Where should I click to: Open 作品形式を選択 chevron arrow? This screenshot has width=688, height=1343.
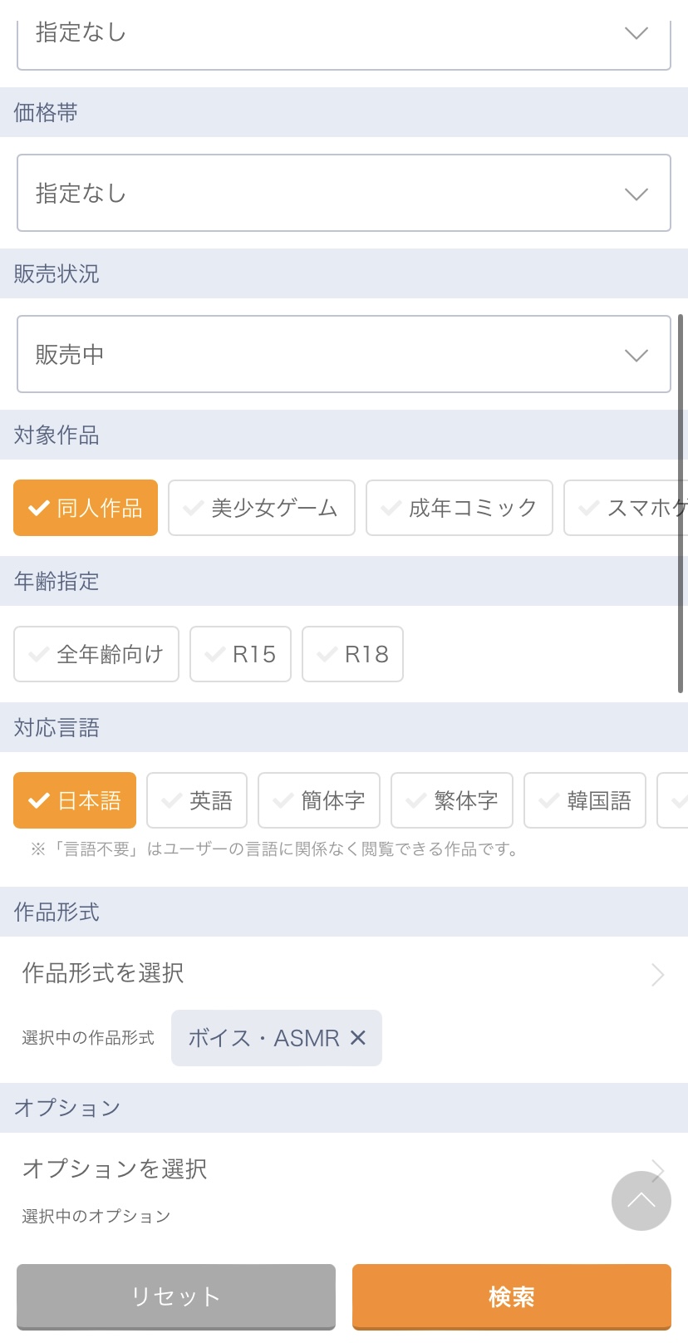(x=657, y=974)
